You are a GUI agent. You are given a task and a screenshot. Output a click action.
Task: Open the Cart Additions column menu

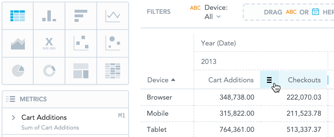tap(269, 80)
